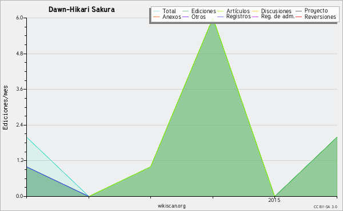Click the Reg. de adm. legend entry
The width and height of the screenshot is (343, 211).
(273, 17)
